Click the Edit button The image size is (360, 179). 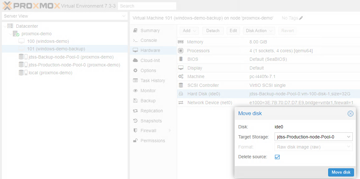click(233, 31)
